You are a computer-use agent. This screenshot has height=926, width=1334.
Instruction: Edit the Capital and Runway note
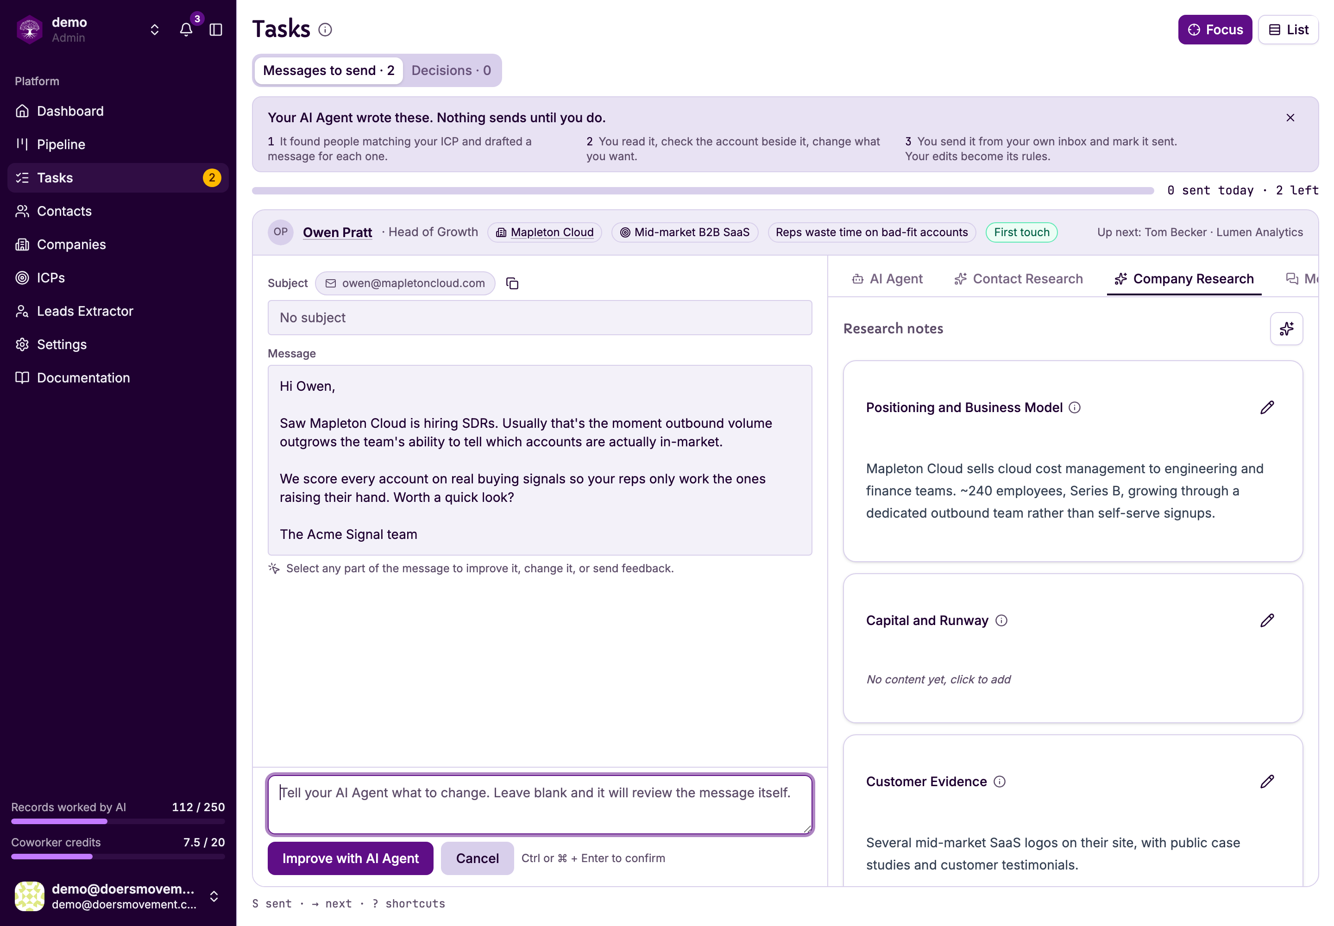1267,620
